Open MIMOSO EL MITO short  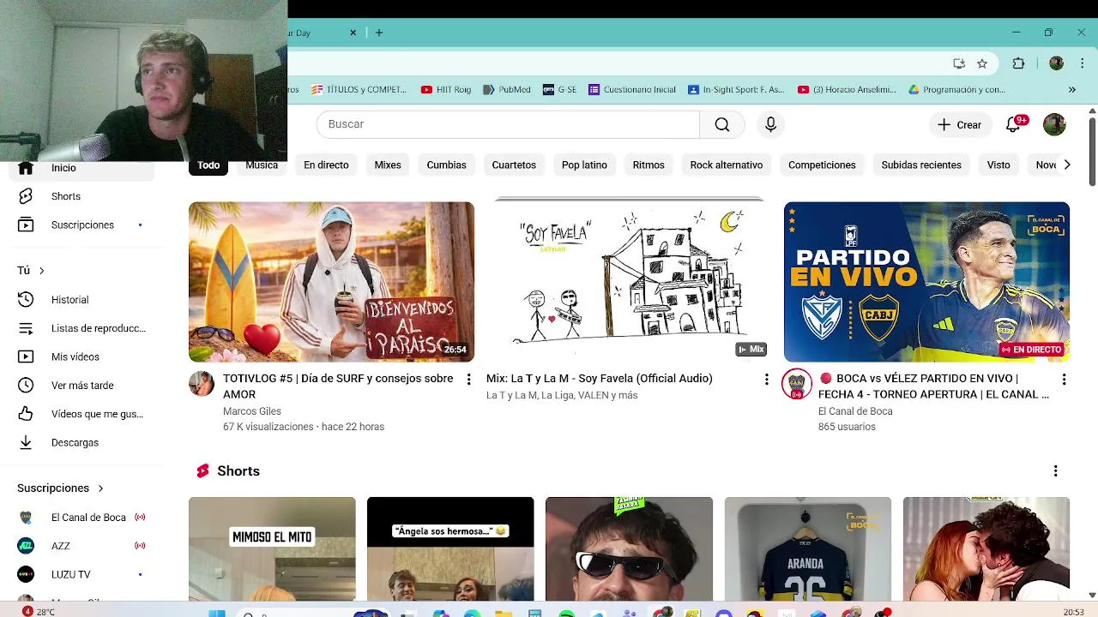(272, 548)
